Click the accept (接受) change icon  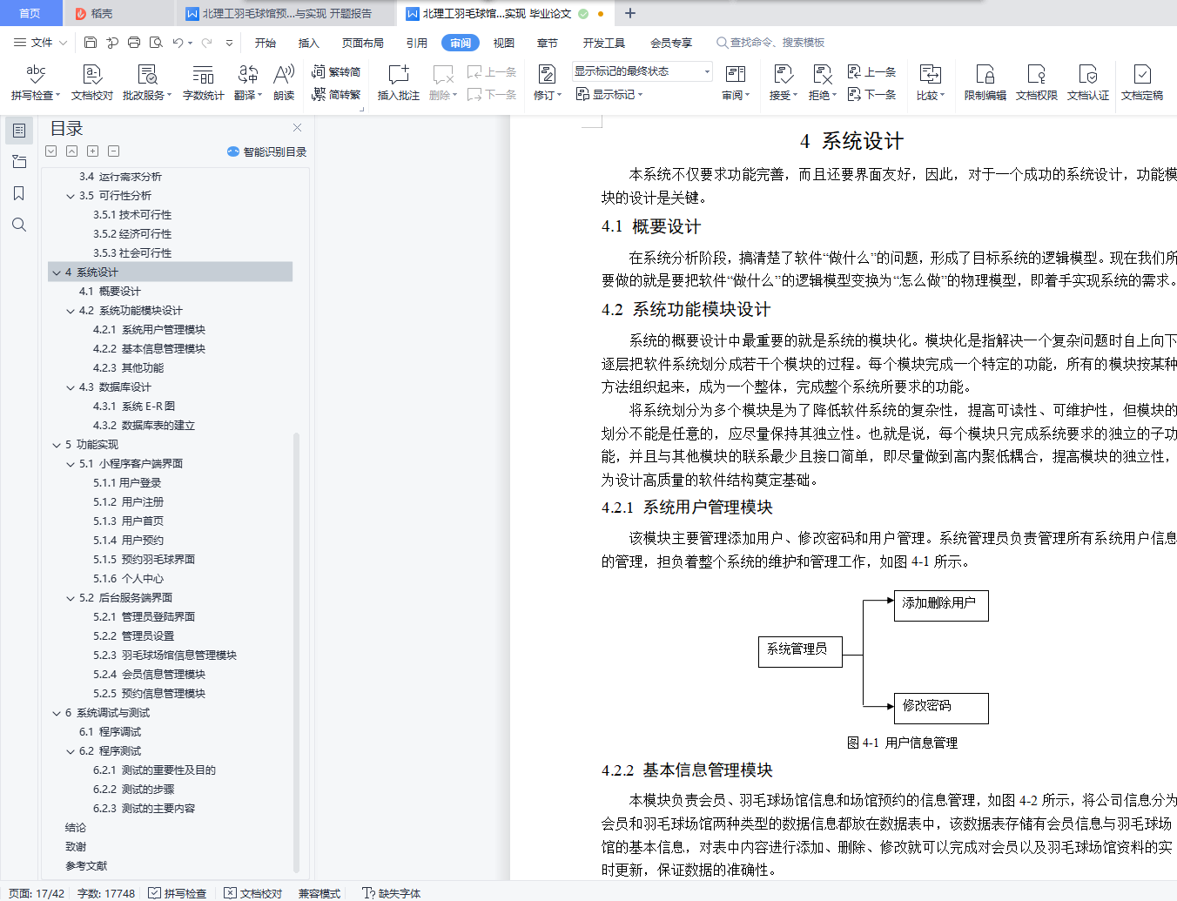pyautogui.click(x=784, y=83)
